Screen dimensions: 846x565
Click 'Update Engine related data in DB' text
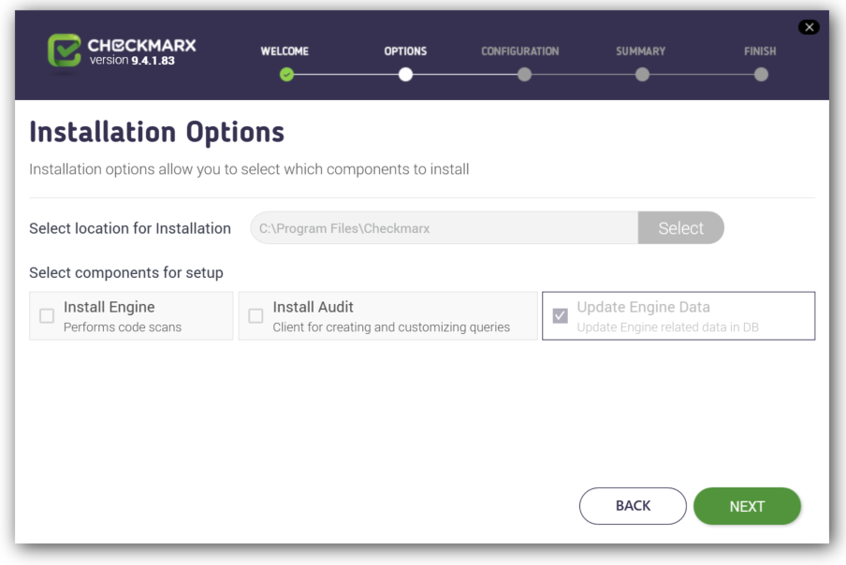point(668,327)
